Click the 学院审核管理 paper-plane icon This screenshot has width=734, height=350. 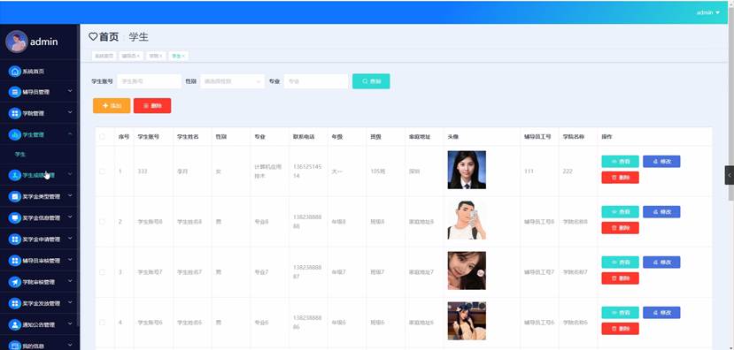(15, 282)
